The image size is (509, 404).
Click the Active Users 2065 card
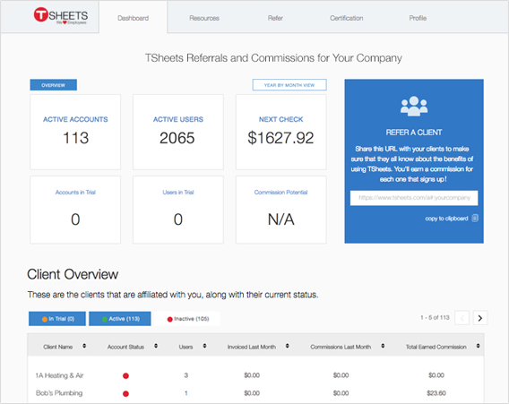coord(178,132)
